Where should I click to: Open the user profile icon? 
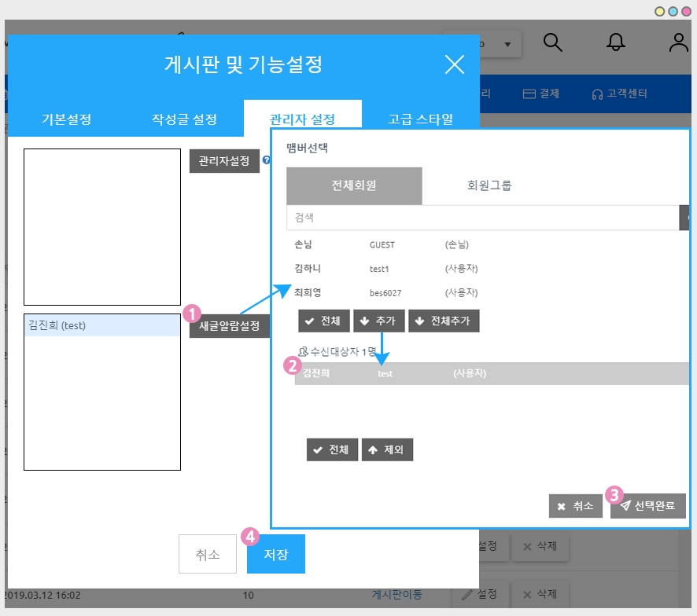pyautogui.click(x=678, y=43)
